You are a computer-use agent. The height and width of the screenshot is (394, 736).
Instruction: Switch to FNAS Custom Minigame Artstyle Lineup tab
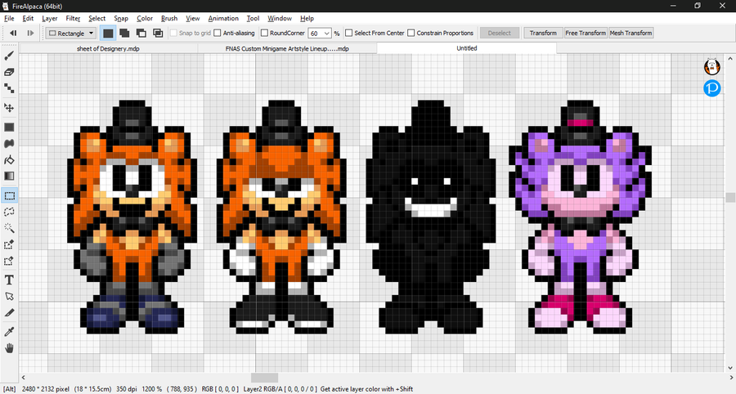point(287,48)
